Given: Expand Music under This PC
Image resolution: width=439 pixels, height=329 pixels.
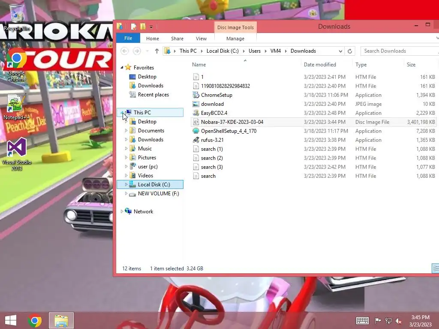Looking at the screenshot, I should (x=126, y=149).
